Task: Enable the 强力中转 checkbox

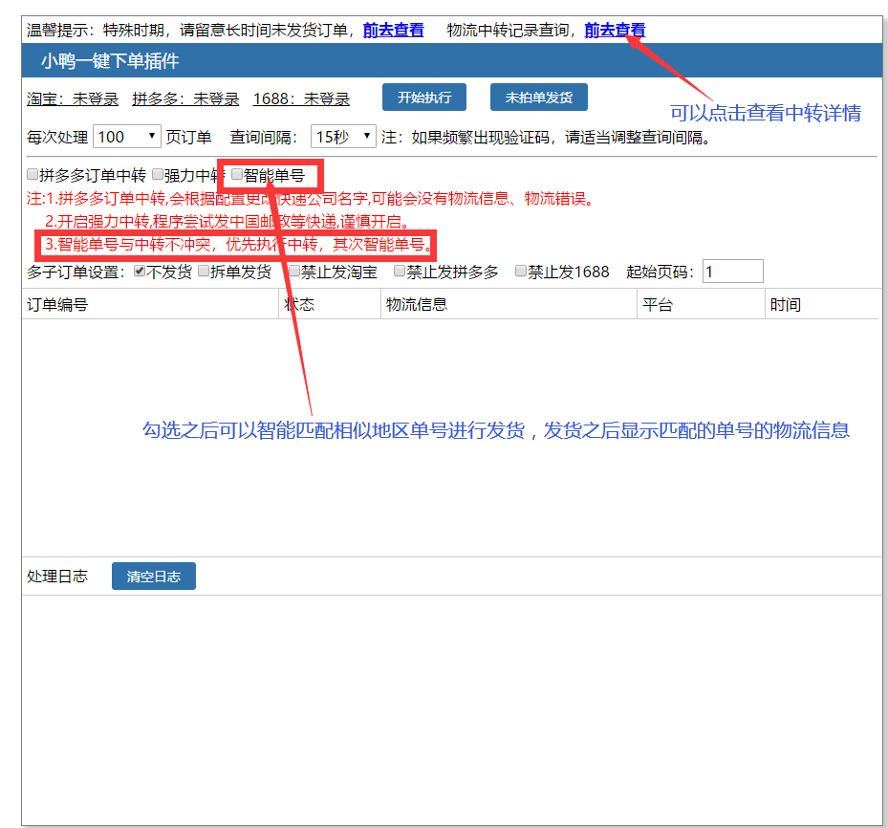Action: (x=157, y=174)
